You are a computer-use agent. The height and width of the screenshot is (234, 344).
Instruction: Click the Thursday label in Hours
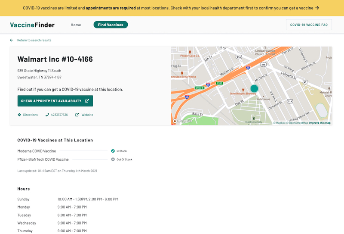tap(25, 231)
